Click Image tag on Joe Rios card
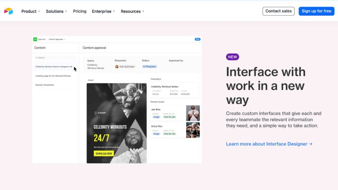338x190 pixels. click(x=156, y=117)
